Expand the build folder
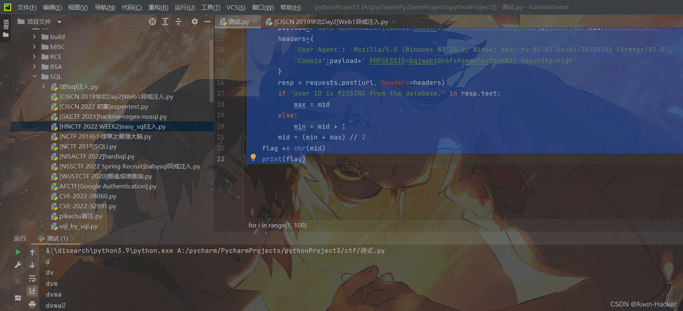Screen dimensions: 683x311 (x=34, y=37)
